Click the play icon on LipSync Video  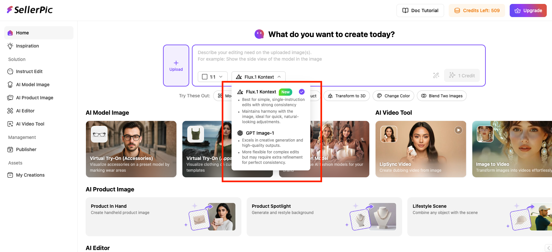click(458, 130)
